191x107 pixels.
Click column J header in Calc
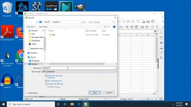click(137, 35)
